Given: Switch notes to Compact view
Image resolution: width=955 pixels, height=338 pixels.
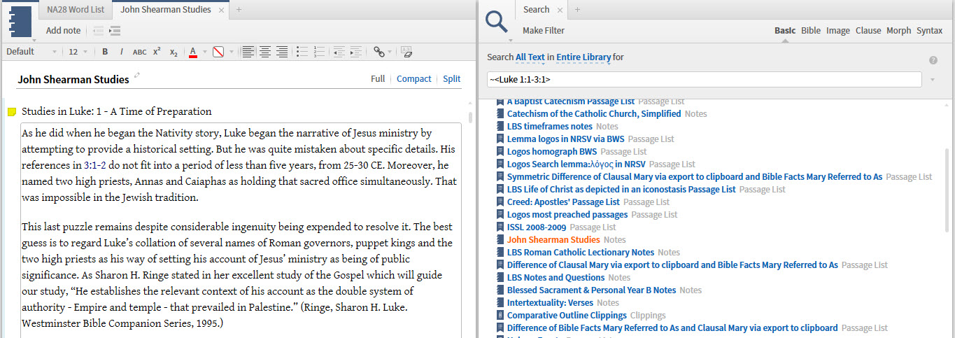Looking at the screenshot, I should (414, 79).
